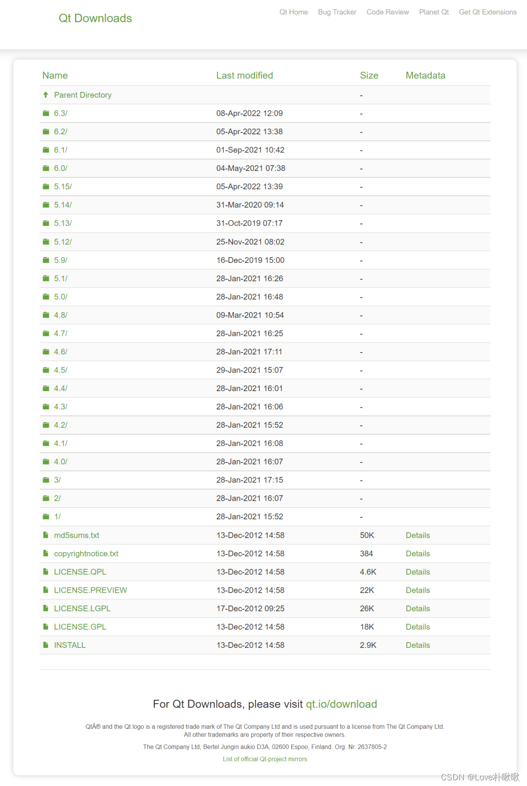Open the 4.0/ directory link
The image size is (527, 786).
pyautogui.click(x=60, y=462)
